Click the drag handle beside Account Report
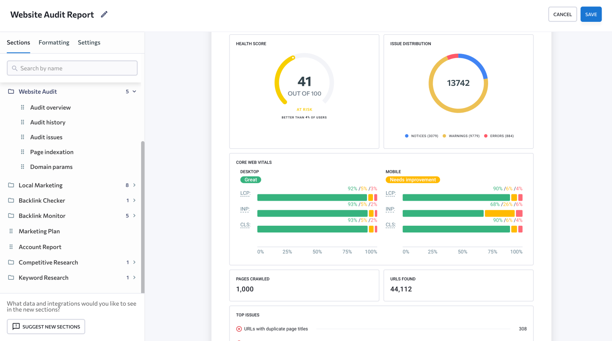Viewport: 612px width, 341px height. click(x=11, y=247)
